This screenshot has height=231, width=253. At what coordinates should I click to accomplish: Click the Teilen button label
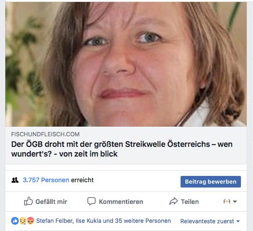click(x=190, y=202)
